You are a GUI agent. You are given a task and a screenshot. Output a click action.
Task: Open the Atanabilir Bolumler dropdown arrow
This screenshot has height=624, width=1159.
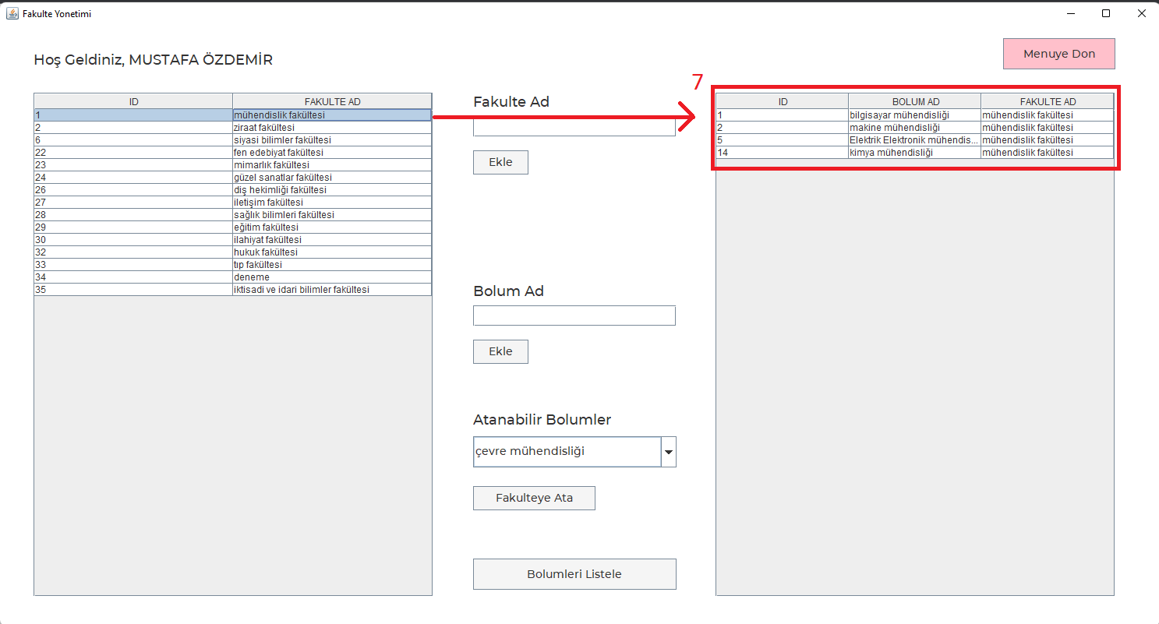669,452
